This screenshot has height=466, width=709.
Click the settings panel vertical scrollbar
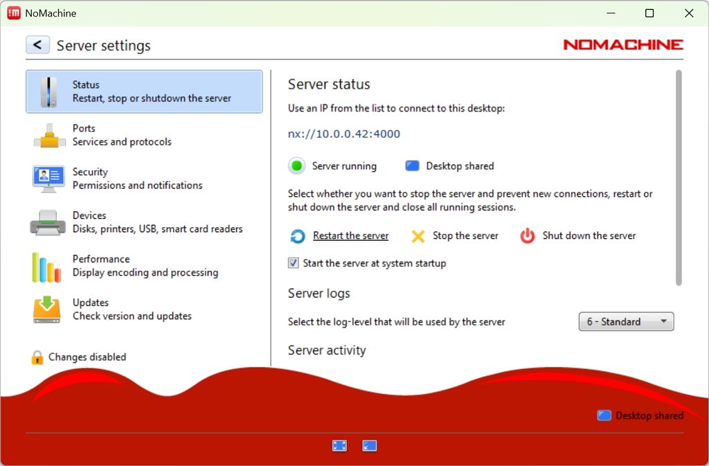(679, 178)
